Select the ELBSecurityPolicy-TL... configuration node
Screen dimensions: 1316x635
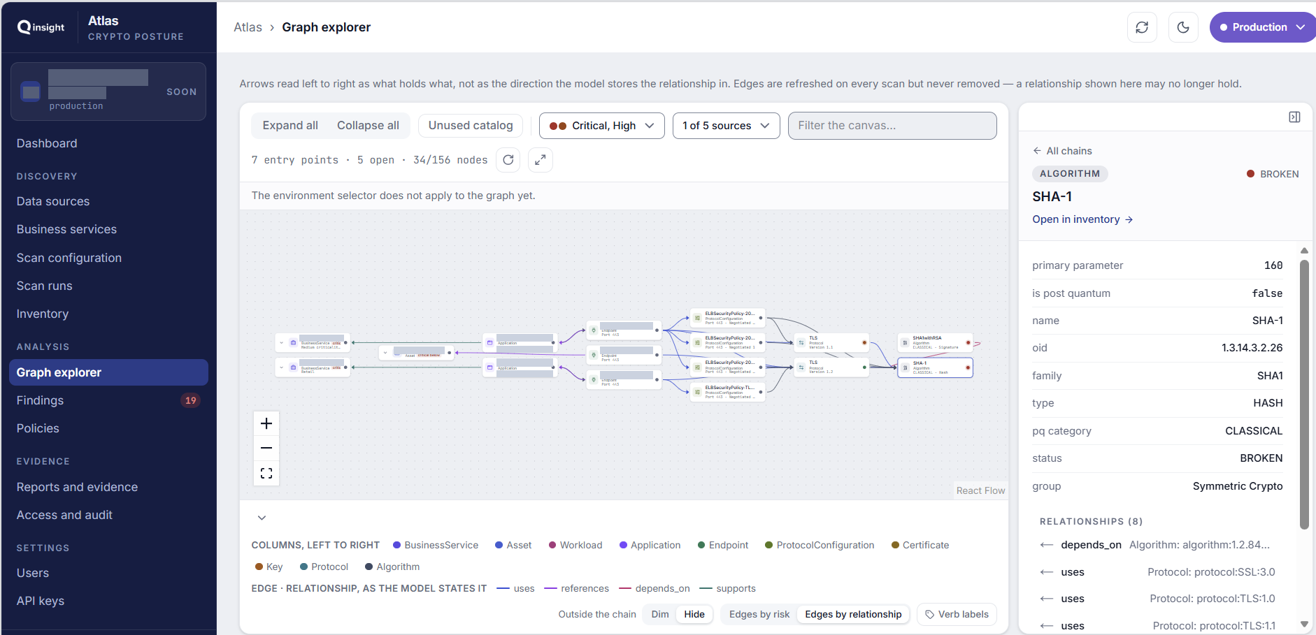tap(728, 392)
